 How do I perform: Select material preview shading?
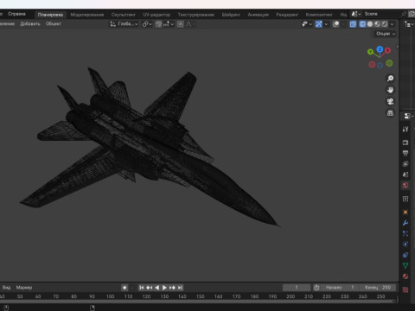pyautogui.click(x=377, y=24)
